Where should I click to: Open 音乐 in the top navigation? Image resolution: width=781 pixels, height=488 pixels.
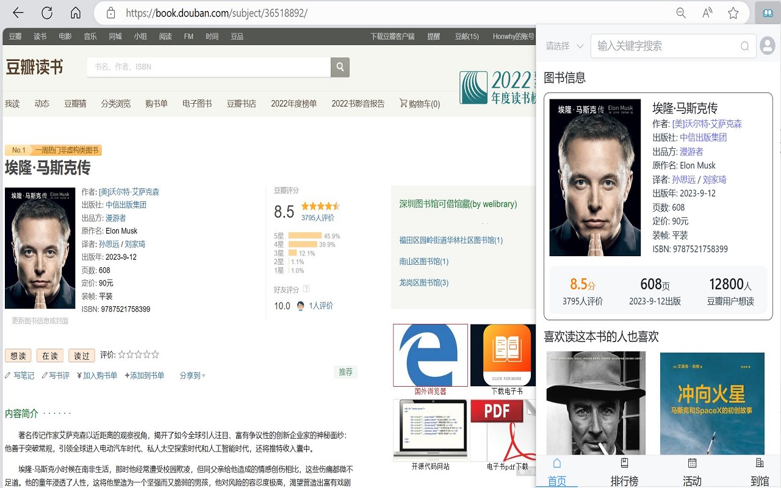[90, 36]
